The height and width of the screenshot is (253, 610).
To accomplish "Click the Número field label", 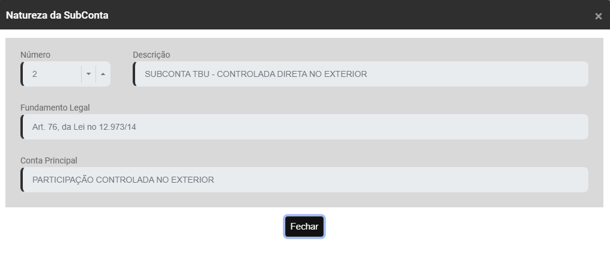I will click(35, 55).
